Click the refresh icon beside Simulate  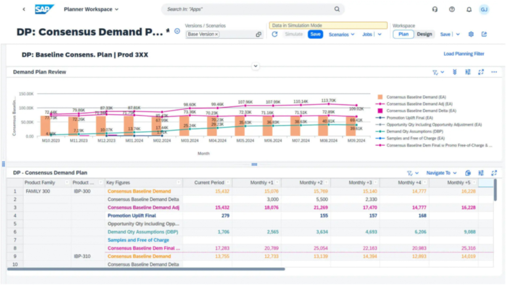pos(274,34)
